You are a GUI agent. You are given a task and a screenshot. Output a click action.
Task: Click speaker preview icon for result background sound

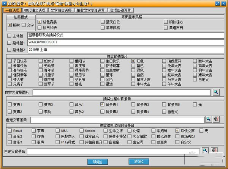pyautogui.click(x=214, y=151)
